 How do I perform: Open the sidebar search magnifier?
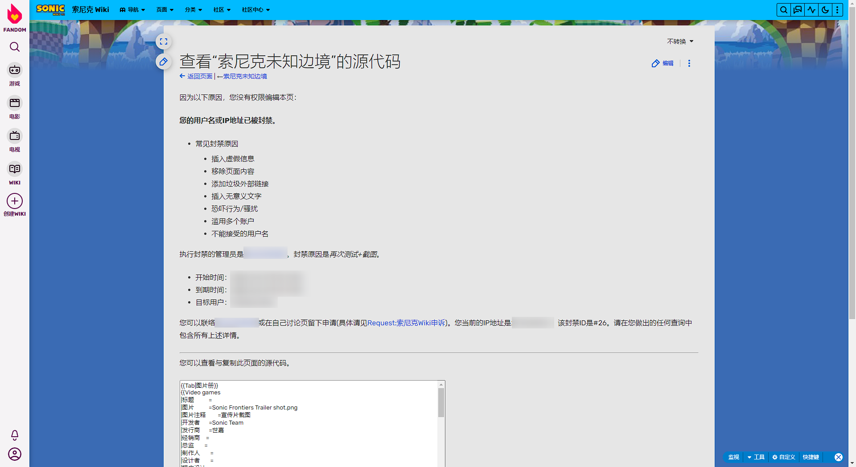(15, 47)
